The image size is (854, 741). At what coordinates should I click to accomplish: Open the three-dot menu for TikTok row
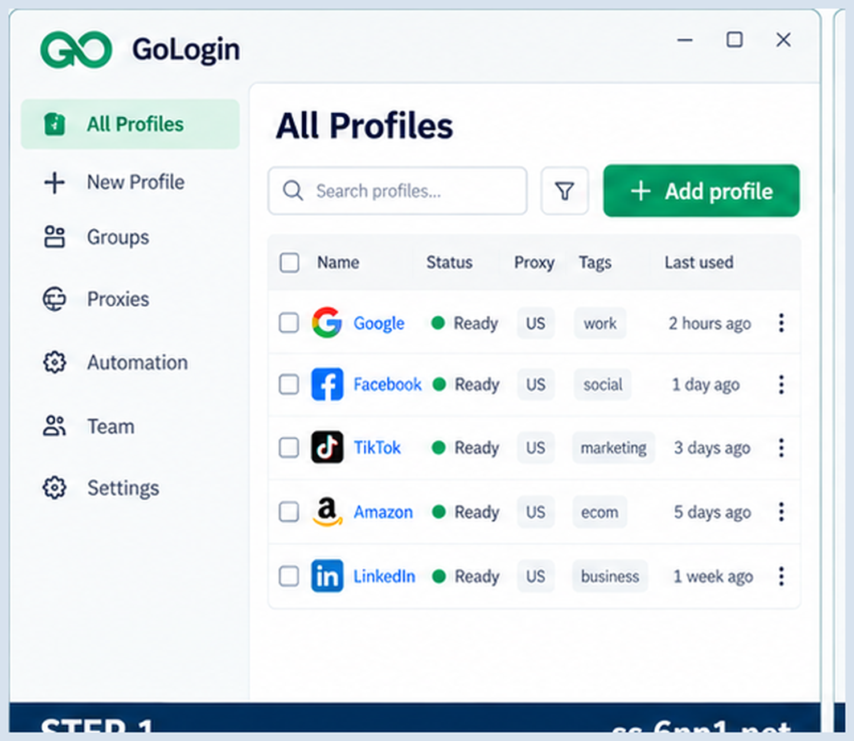pyautogui.click(x=781, y=447)
